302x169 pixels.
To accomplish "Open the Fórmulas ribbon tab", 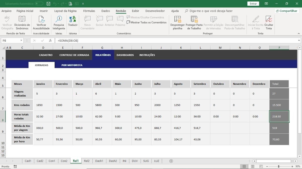I will click(89, 11).
